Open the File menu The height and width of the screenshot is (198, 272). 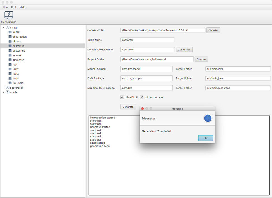(5, 7)
